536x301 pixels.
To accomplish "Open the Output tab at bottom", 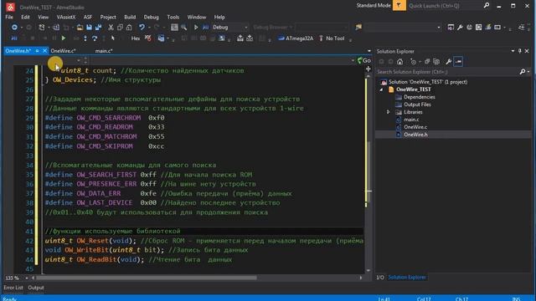I will 36,288.
